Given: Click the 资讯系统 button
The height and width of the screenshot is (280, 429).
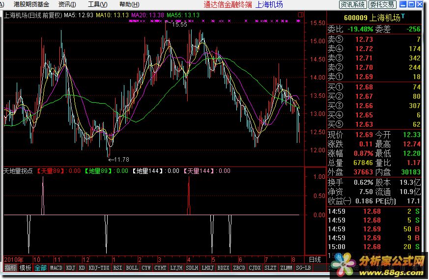Looking at the screenshot, I should point(353,4).
